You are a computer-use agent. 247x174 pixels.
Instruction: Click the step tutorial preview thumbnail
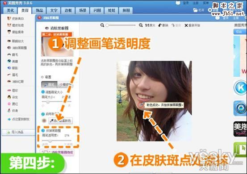coord(57,44)
